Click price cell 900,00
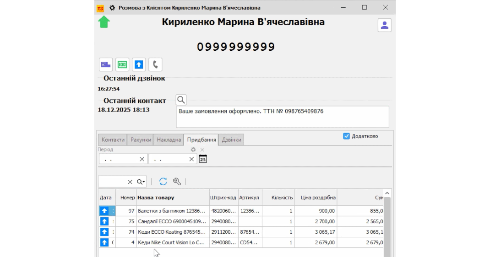This screenshot has height=257, width=490. (316, 211)
